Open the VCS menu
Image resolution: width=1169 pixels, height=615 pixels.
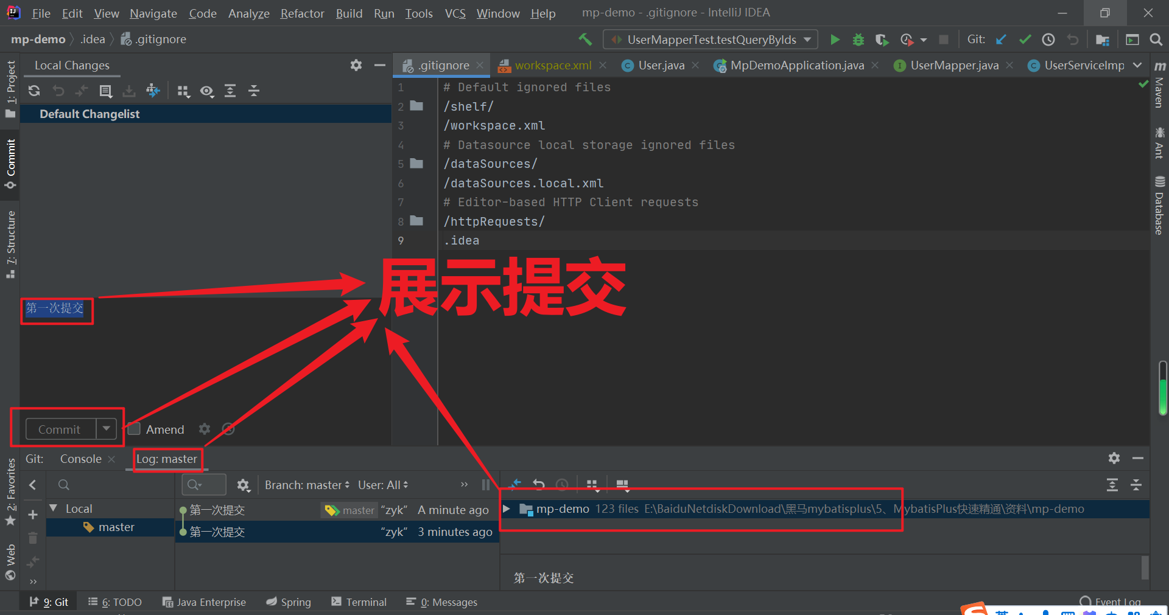[455, 13]
